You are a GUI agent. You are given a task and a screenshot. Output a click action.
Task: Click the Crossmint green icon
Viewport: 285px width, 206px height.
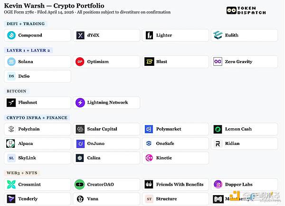click(11, 184)
